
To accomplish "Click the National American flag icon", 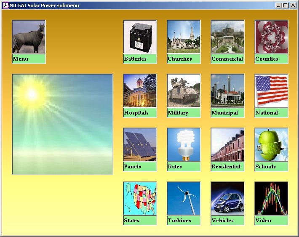I will pos(271,91).
